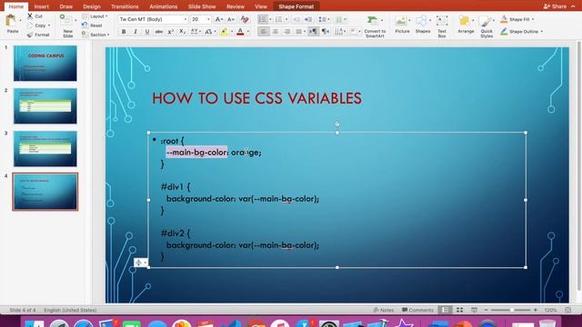Toggle Superscript formatting
The image size is (582, 327).
tap(170, 32)
